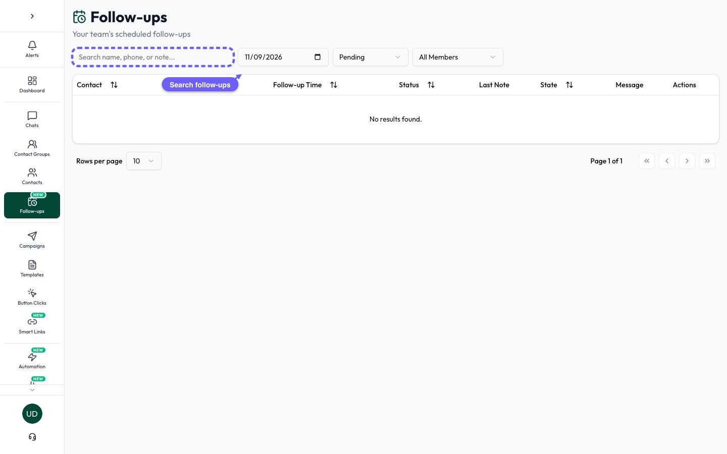Screen dimensions: 727x454
Task: Click the "Page 1 of 1" indicator
Action: tap(606, 161)
